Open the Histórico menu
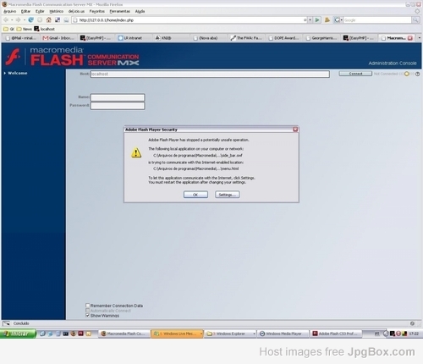The height and width of the screenshot is (364, 423). [57, 11]
